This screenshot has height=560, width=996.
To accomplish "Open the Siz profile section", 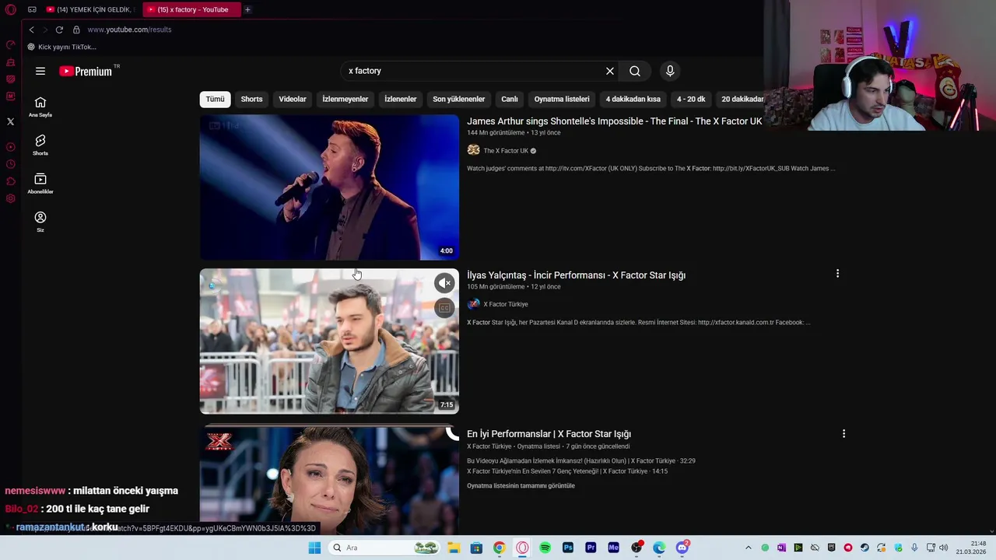I will (40, 222).
